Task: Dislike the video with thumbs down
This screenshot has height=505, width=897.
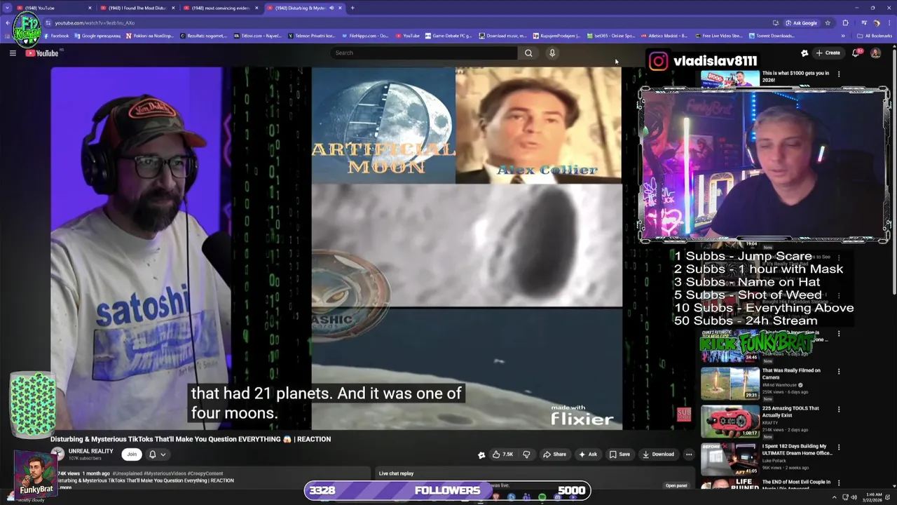Action: pyautogui.click(x=526, y=454)
